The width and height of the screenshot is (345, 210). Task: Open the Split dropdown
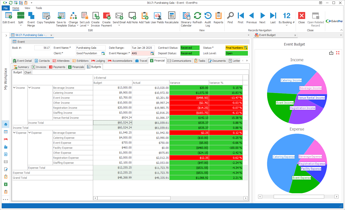[21, 25]
